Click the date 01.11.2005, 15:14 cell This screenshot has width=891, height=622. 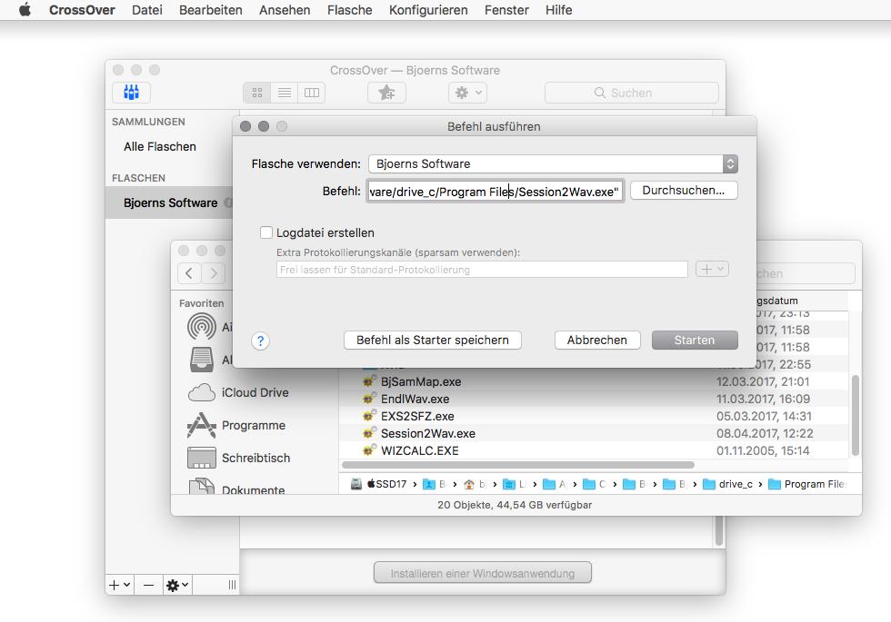pos(763,450)
